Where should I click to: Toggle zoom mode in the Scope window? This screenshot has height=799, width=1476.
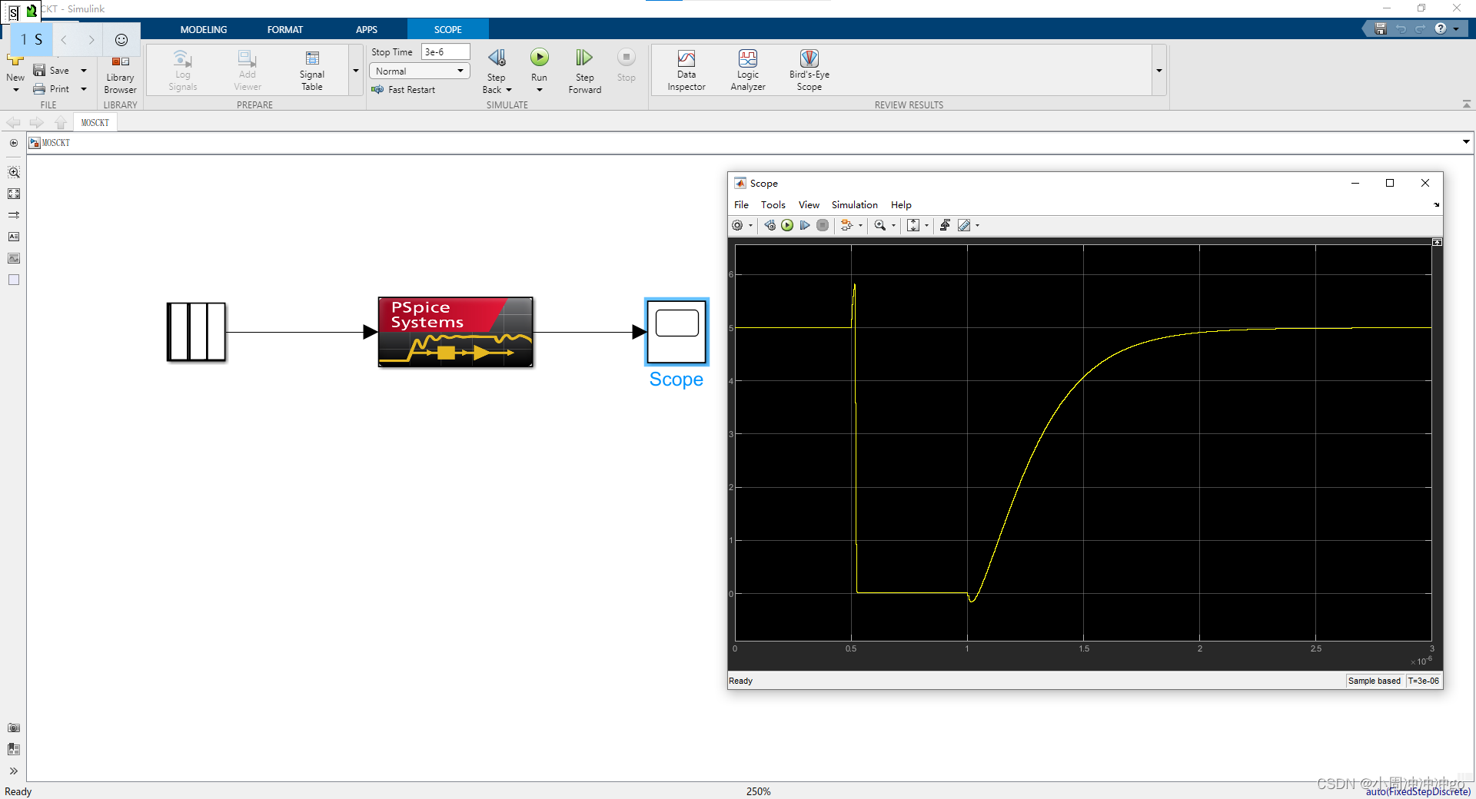[880, 225]
